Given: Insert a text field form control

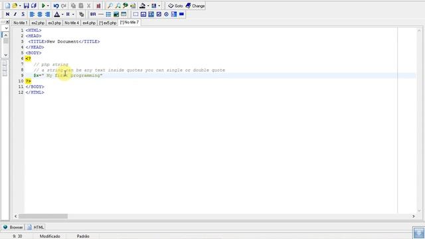Looking at the screenshot, I should [x=143, y=14].
